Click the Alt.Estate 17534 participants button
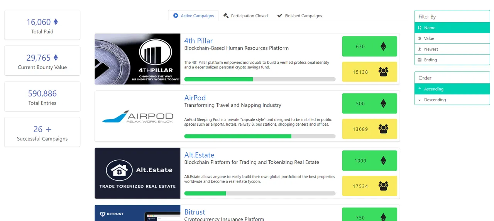 369,186
